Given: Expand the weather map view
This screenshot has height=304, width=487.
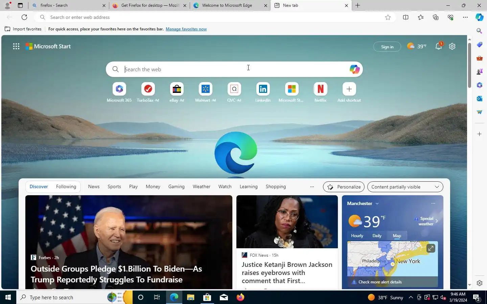Looking at the screenshot, I should 431,248.
